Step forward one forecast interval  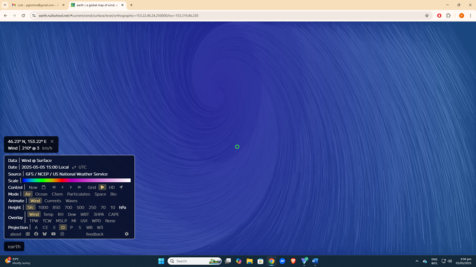pyautogui.click(x=71, y=187)
